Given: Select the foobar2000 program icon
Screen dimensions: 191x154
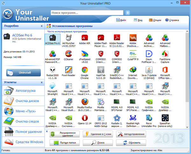Looking at the screenshot, I should [52, 70].
